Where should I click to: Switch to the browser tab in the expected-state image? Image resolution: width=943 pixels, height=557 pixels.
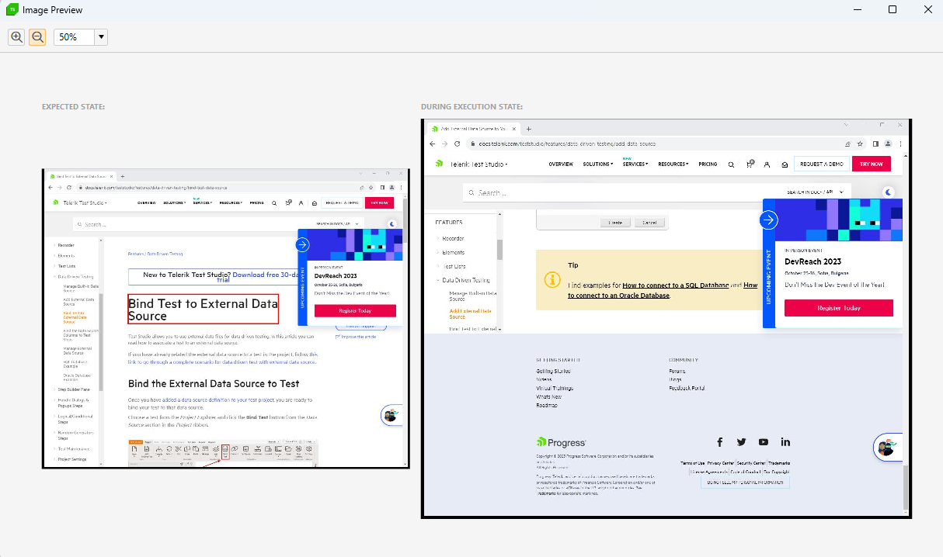[x=80, y=177]
